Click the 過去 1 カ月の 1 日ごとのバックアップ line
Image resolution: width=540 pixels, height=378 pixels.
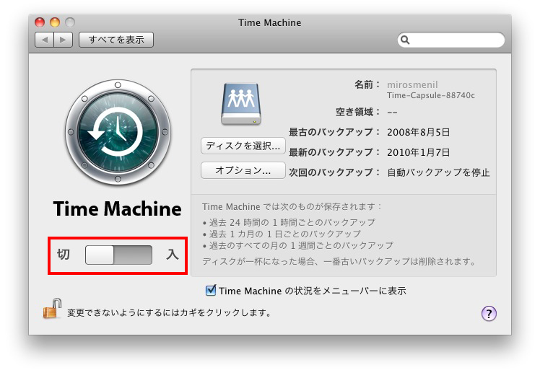(x=285, y=234)
